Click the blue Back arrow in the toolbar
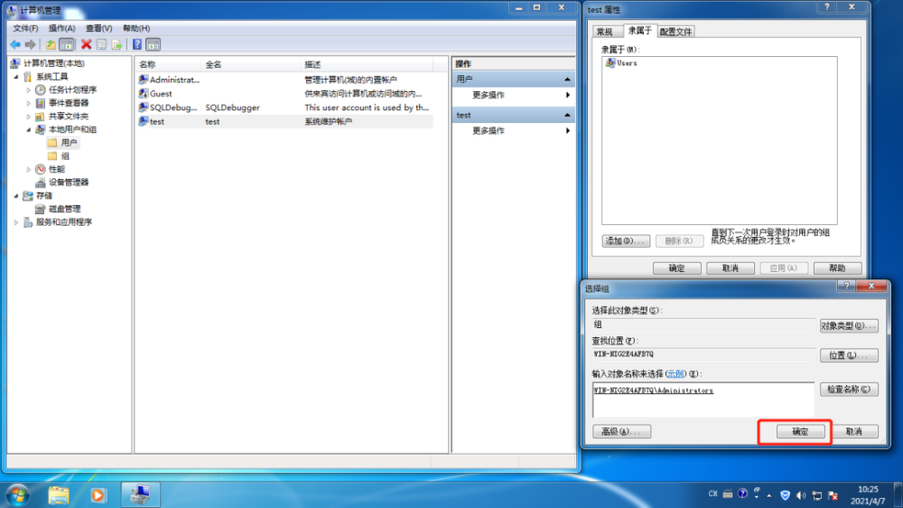 (x=15, y=44)
